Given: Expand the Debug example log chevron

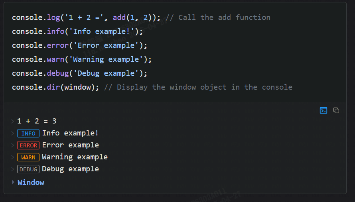Looking at the screenshot, I should [x=13, y=169].
